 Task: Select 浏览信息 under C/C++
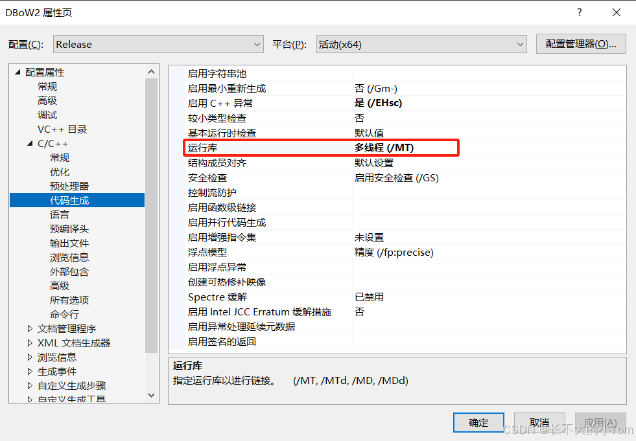click(69, 257)
